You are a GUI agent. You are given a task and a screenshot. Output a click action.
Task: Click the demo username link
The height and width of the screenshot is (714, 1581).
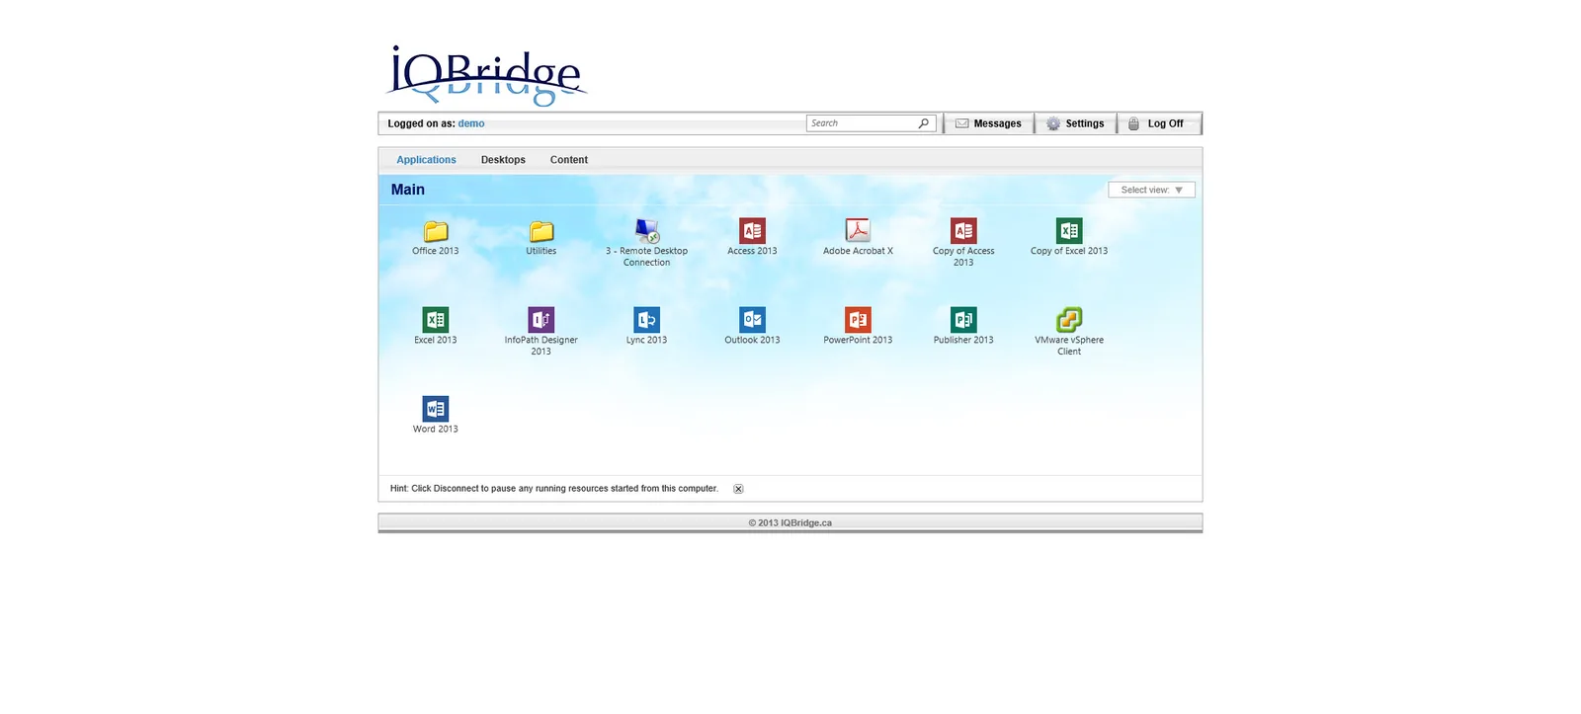pyautogui.click(x=471, y=123)
